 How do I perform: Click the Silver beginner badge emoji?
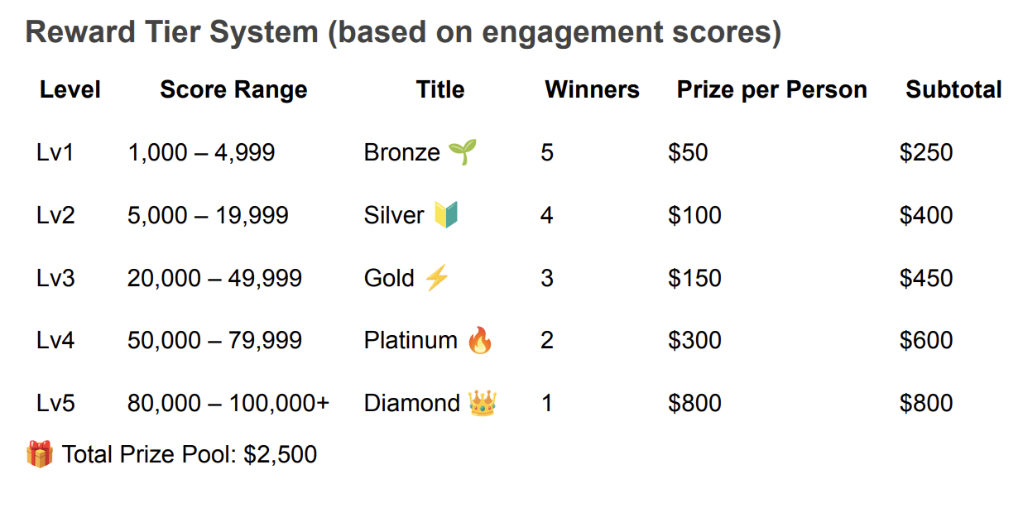[x=445, y=215]
